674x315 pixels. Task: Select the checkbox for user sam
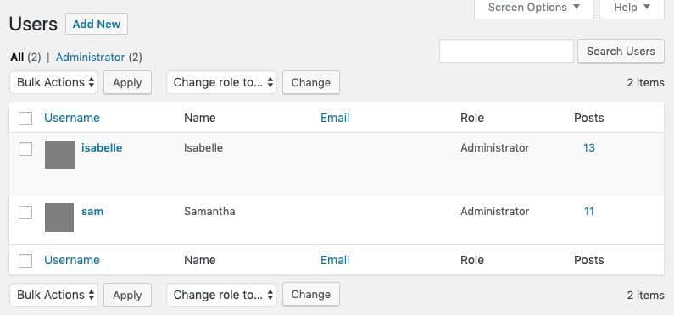tap(25, 213)
